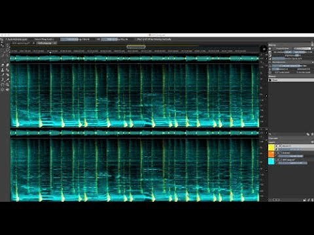Image resolution: width=314 pixels, height=235 pixels.
Task: Click the frequency scale arrow marker right of spectrogram
Action: click(266, 96)
